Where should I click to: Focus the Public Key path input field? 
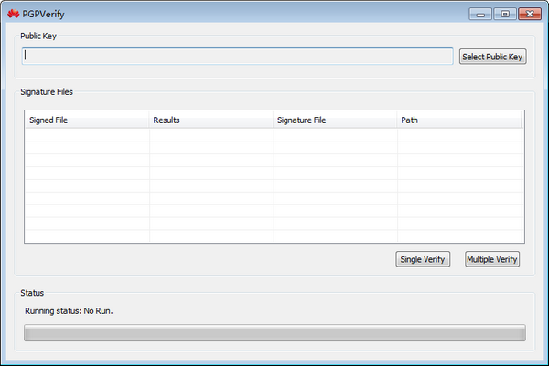pos(238,57)
